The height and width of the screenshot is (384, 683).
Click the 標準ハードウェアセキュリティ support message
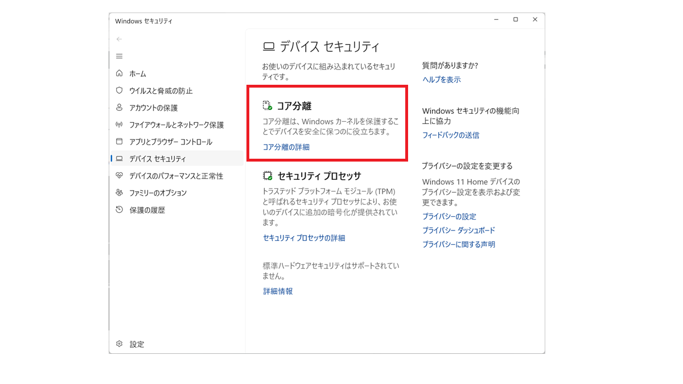click(331, 271)
